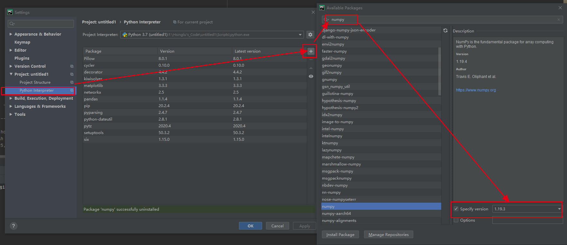
Task: Select gdal2numpy package
Action: pos(381,58)
